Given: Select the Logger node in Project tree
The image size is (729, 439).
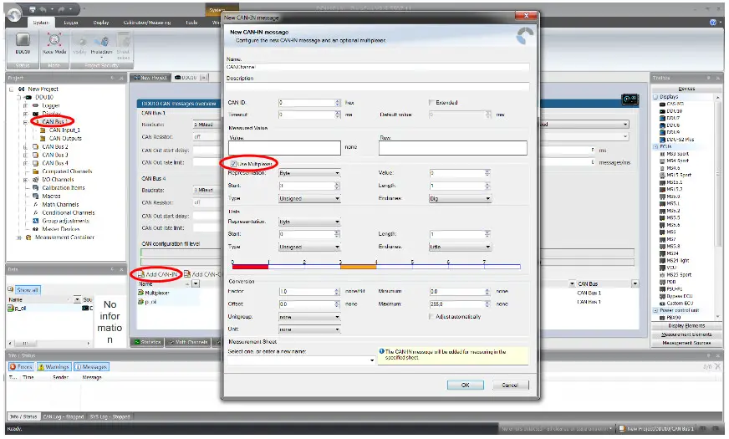Looking at the screenshot, I should click(51, 105).
